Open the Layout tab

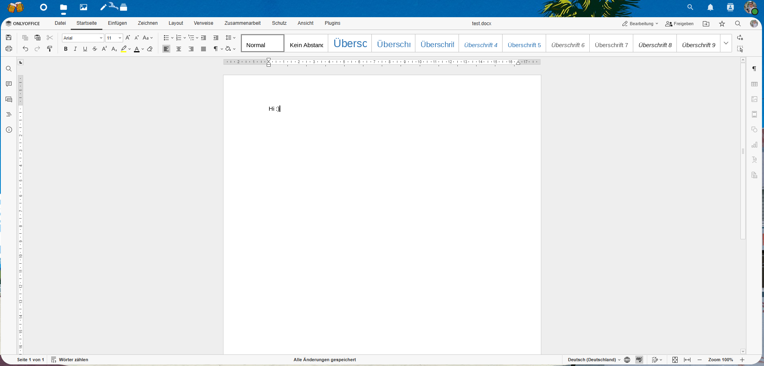click(x=176, y=23)
